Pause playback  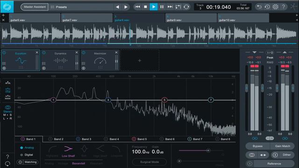click(162, 7)
